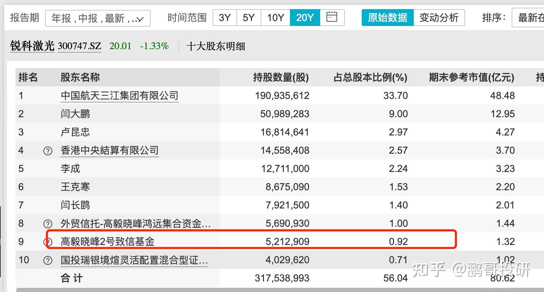This screenshot has height=292, width=544.
Task: Click the holding value 4,029,620
Action: (287, 260)
